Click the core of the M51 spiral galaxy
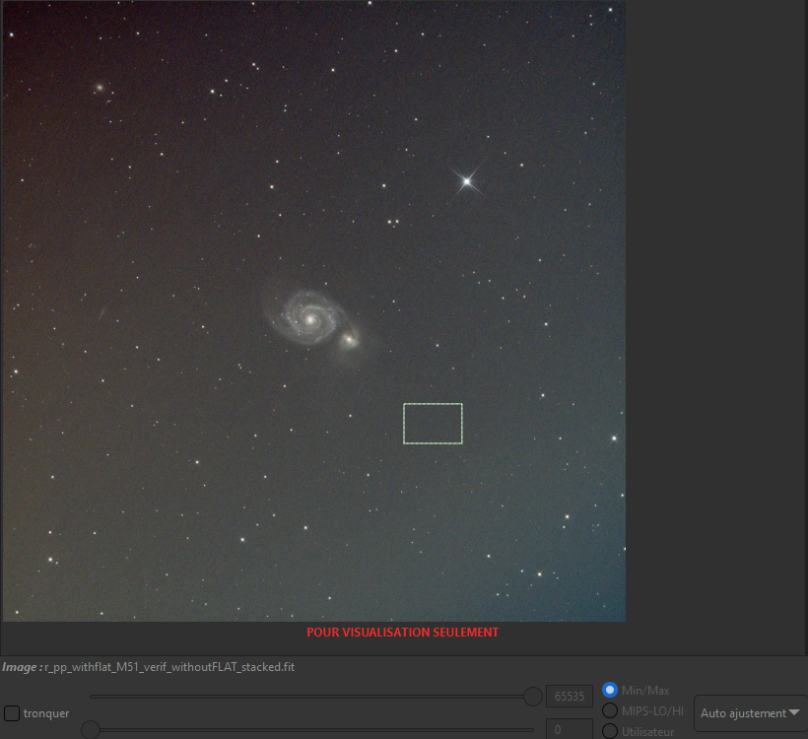Image resolution: width=808 pixels, height=739 pixels. coord(309,317)
